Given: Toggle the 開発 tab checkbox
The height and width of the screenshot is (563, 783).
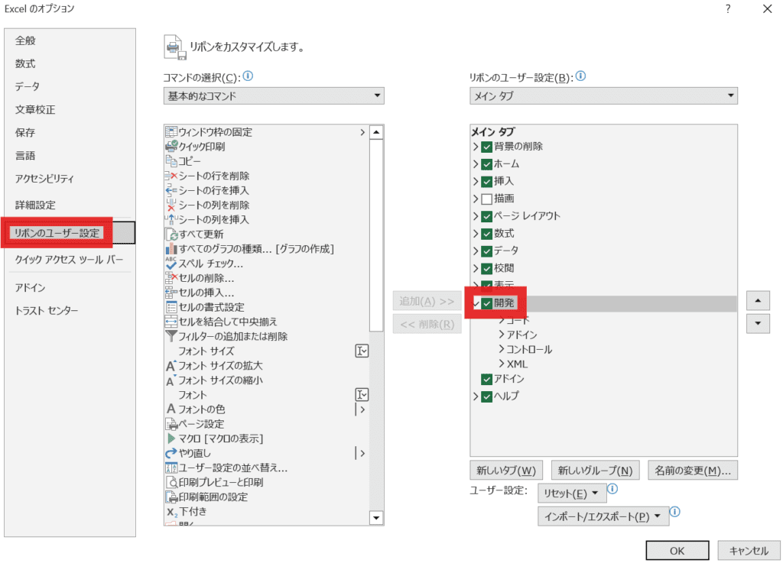Looking at the screenshot, I should pyautogui.click(x=487, y=303).
